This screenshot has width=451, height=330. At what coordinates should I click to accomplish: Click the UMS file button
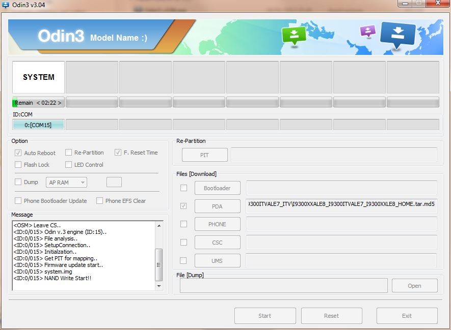point(217,260)
